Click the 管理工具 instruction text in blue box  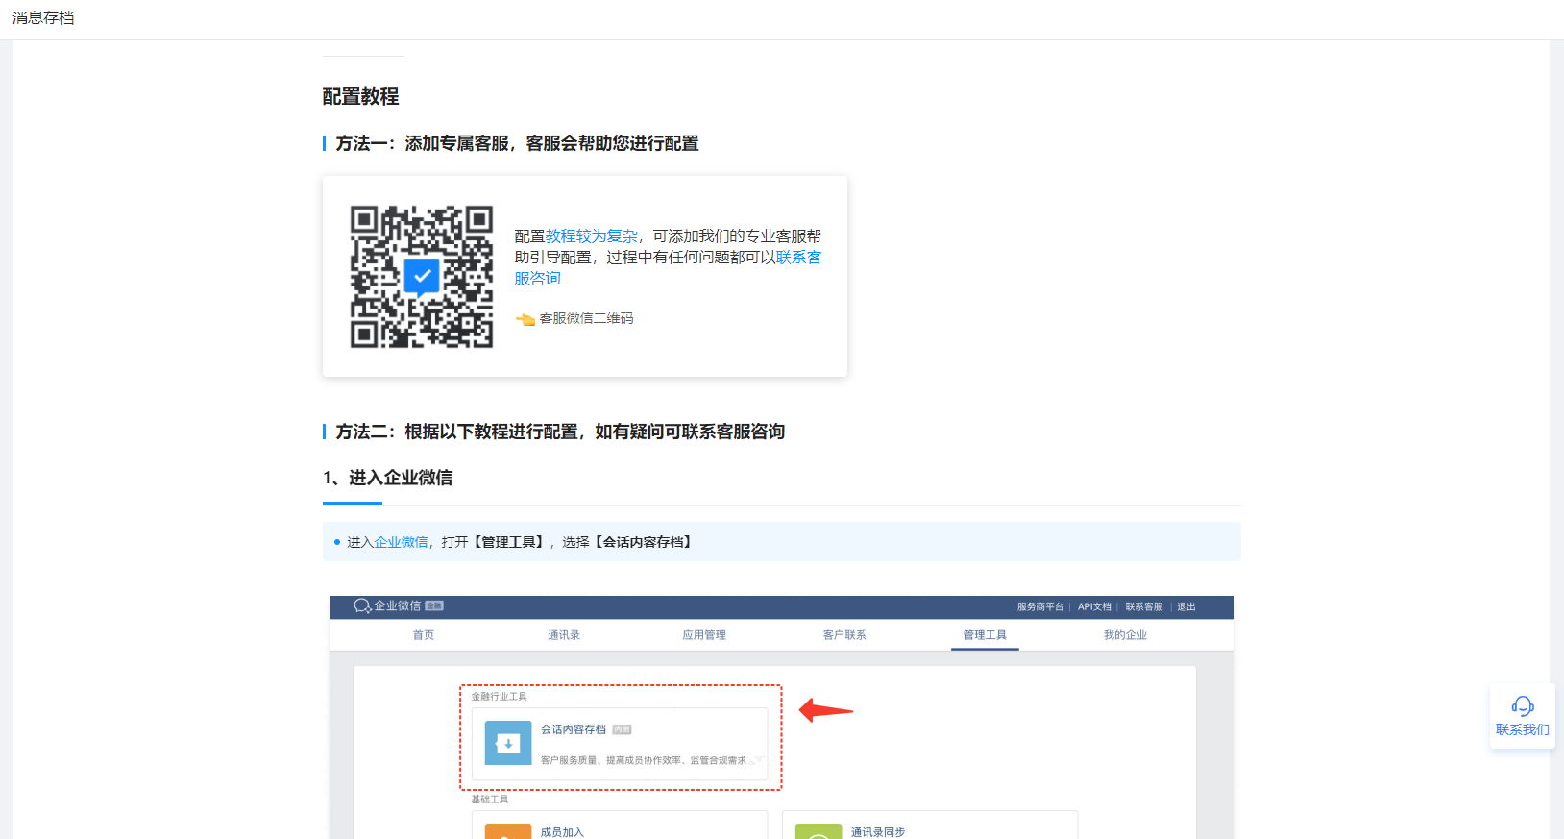pyautogui.click(x=509, y=542)
